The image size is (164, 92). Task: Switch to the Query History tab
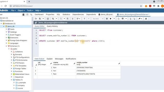click(52, 26)
